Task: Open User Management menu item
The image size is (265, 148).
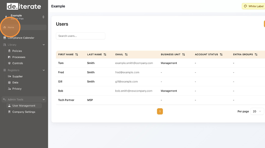Action: pyautogui.click(x=24, y=106)
